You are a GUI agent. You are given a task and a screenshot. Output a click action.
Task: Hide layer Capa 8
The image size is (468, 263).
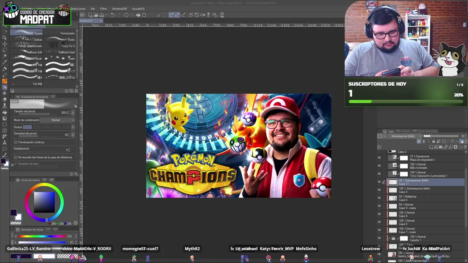379,222
